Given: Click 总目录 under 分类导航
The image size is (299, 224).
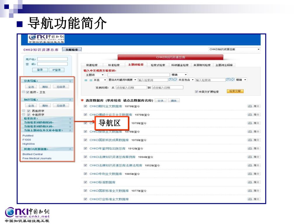Looking at the screenshot, I should [x=61, y=87].
